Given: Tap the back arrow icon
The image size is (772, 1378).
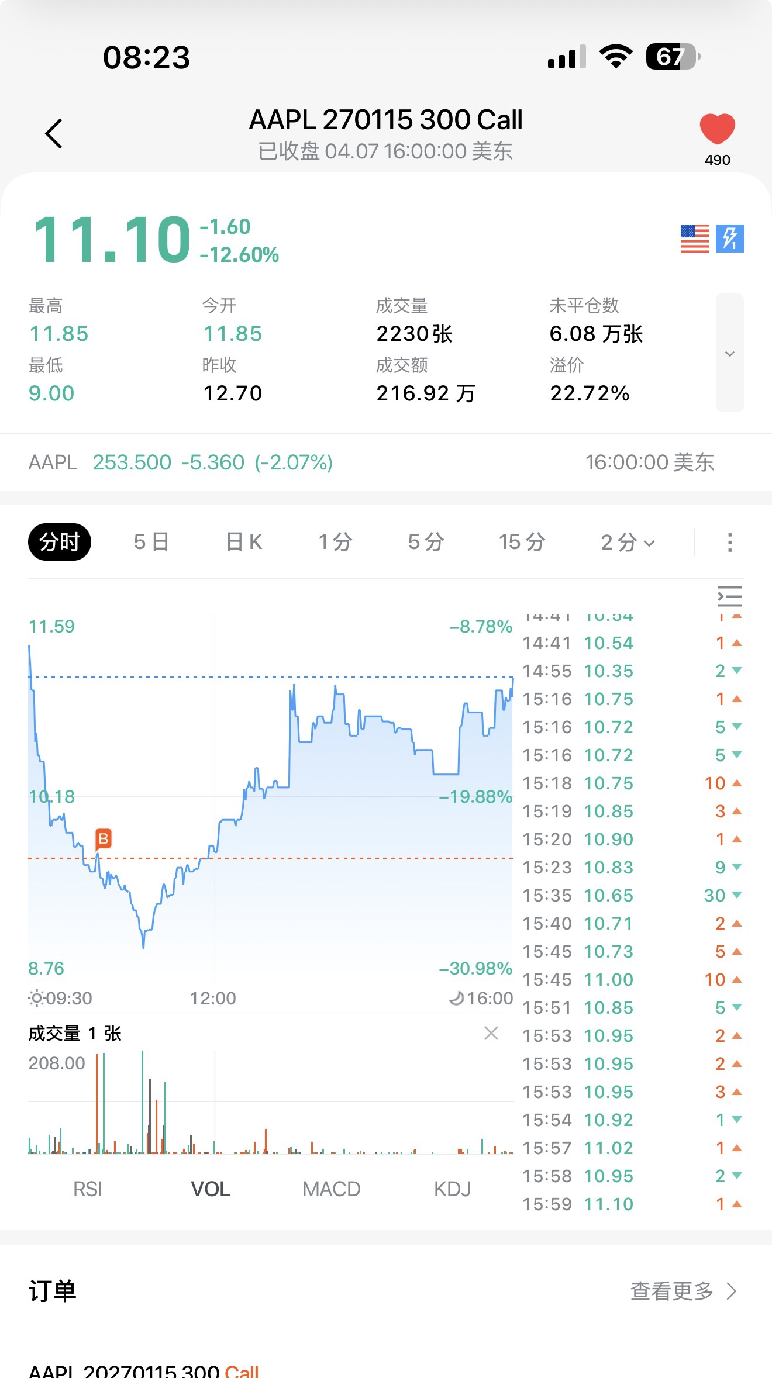Looking at the screenshot, I should point(54,134).
